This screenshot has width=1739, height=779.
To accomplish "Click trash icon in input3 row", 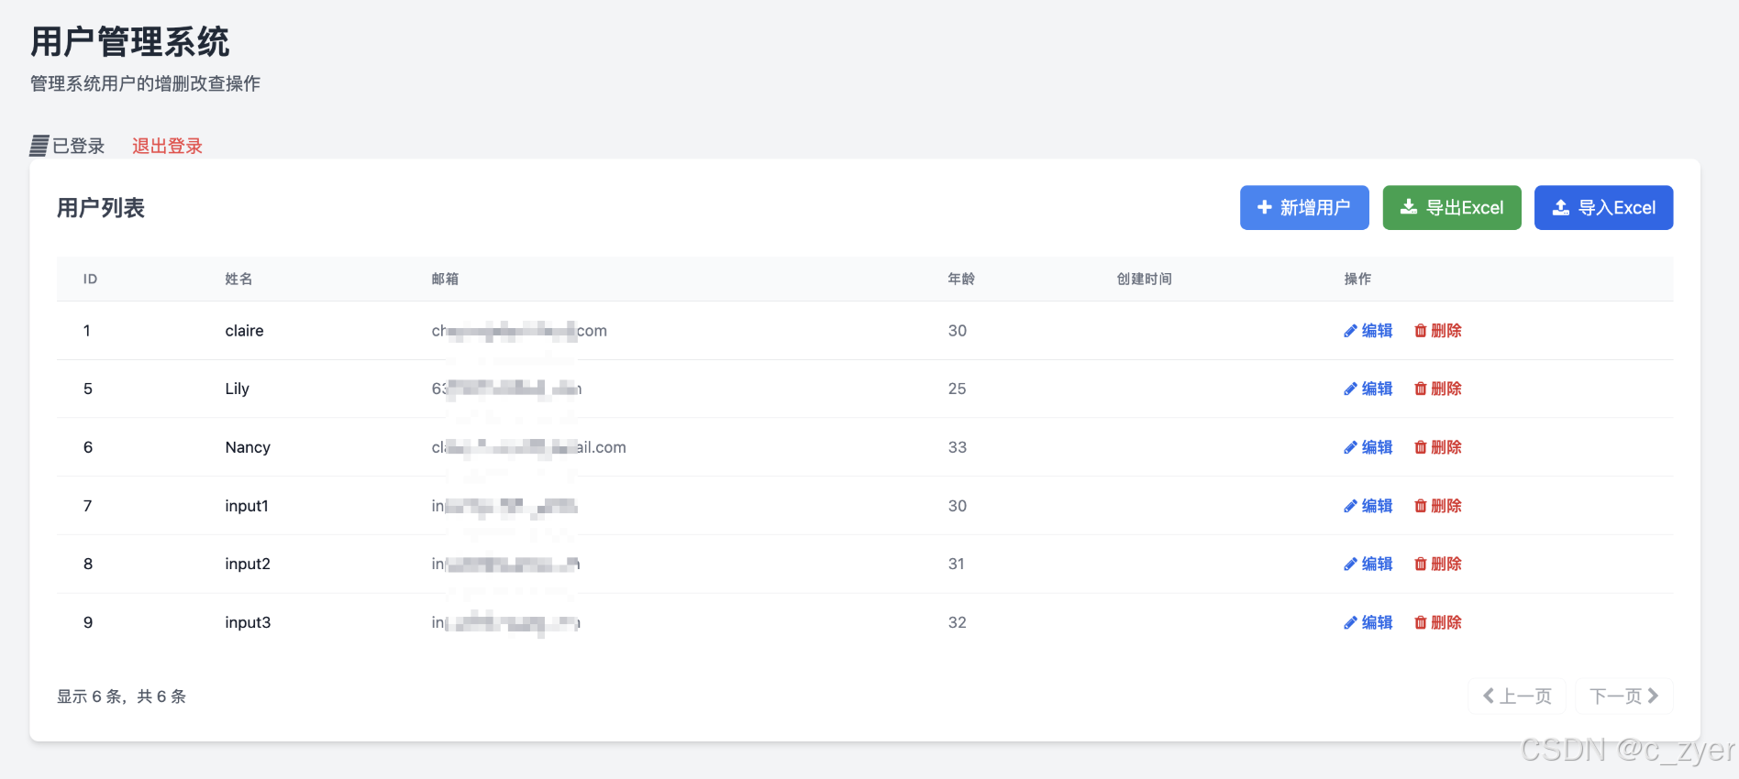I will pos(1421,622).
